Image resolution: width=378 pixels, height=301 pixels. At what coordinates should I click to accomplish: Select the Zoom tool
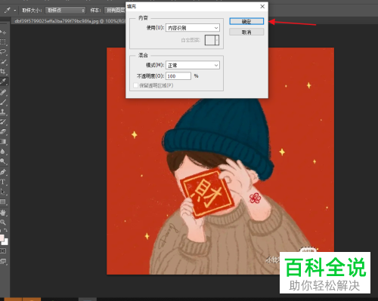(3, 223)
